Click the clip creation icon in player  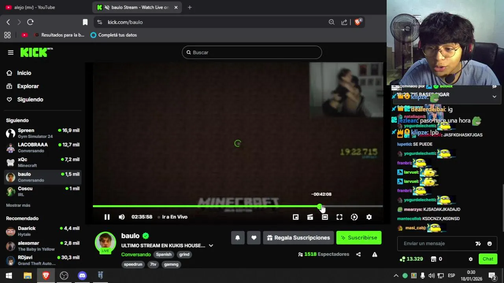(x=310, y=217)
